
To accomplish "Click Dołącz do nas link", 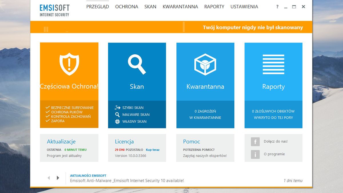I will [276, 141].
